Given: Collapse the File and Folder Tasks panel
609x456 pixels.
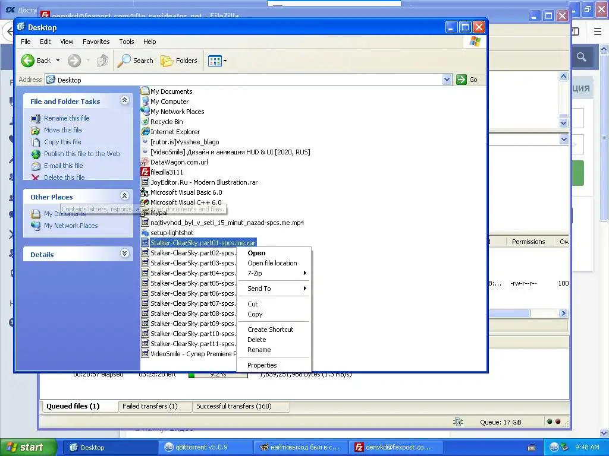Looking at the screenshot, I should (124, 100).
